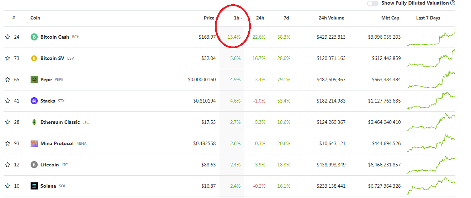Open Mina Protocol 7-day sparkline chart
The width and height of the screenshot is (471, 198).
click(x=431, y=143)
